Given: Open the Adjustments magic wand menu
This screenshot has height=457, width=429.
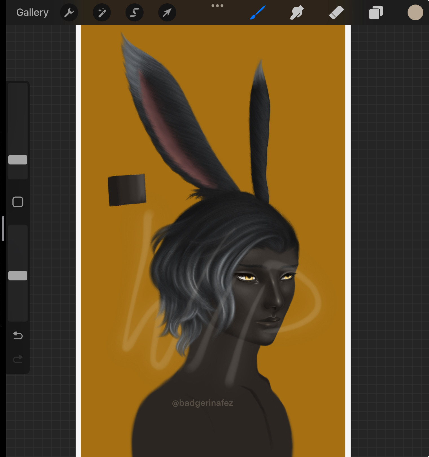Looking at the screenshot, I should 102,12.
